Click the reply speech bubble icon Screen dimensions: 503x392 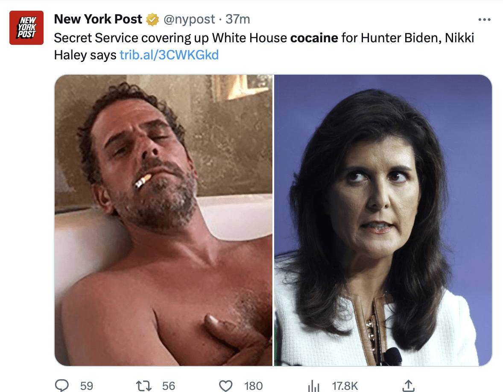(62, 386)
